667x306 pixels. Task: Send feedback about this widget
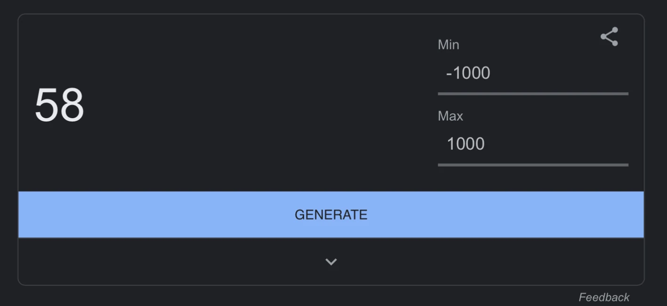(x=604, y=297)
